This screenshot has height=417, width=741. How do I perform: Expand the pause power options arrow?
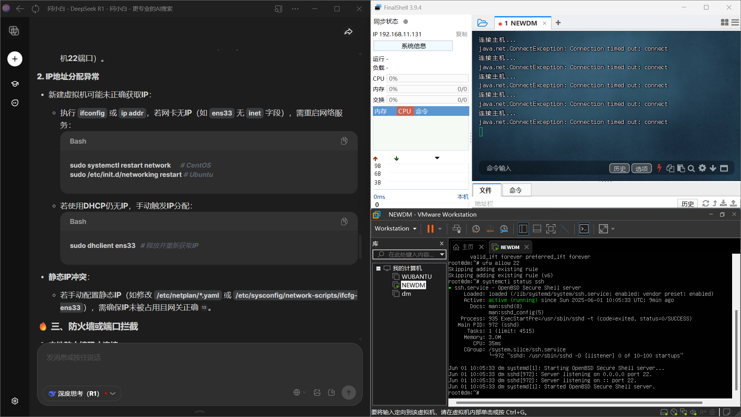(x=440, y=229)
